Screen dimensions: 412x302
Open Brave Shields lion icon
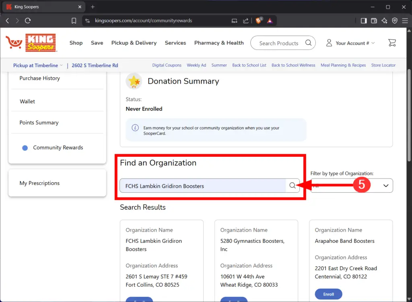(x=259, y=21)
